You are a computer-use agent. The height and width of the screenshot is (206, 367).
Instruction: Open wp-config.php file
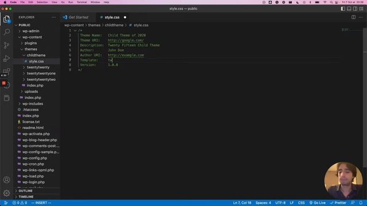34,158
